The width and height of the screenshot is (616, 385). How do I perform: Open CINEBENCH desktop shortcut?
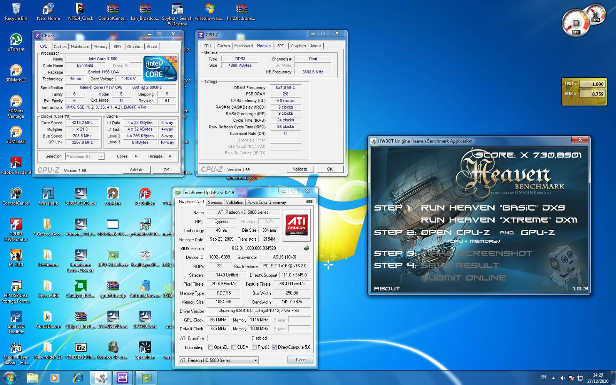[x=80, y=350]
